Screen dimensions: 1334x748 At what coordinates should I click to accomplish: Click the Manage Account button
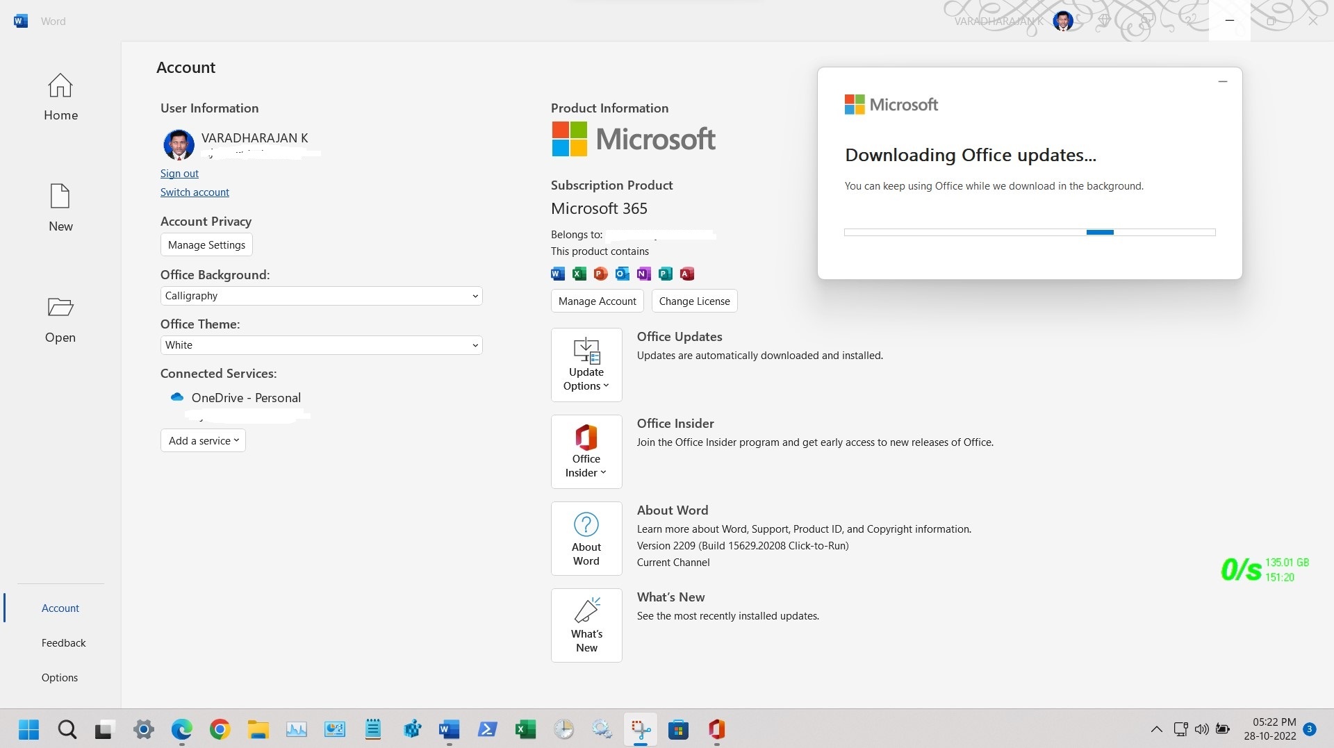click(598, 301)
